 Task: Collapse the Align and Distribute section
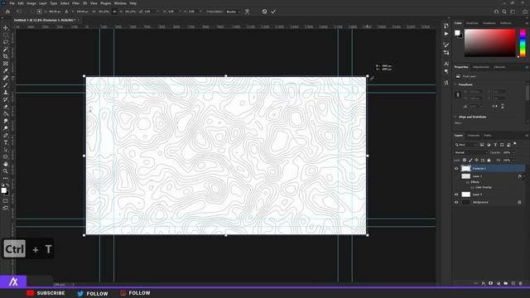point(455,117)
